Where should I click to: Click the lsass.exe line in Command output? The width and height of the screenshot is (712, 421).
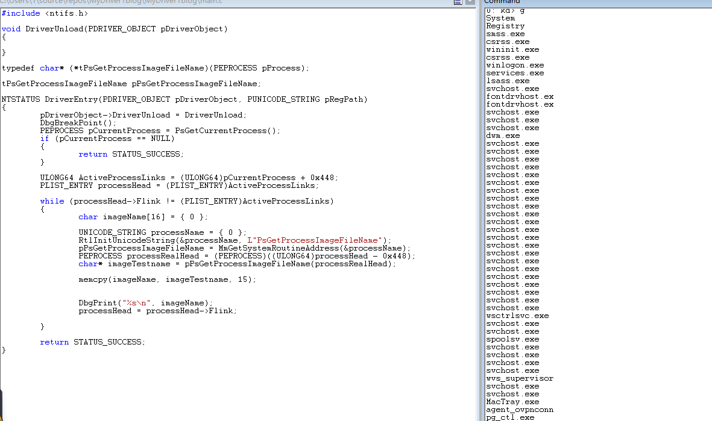[x=508, y=81]
